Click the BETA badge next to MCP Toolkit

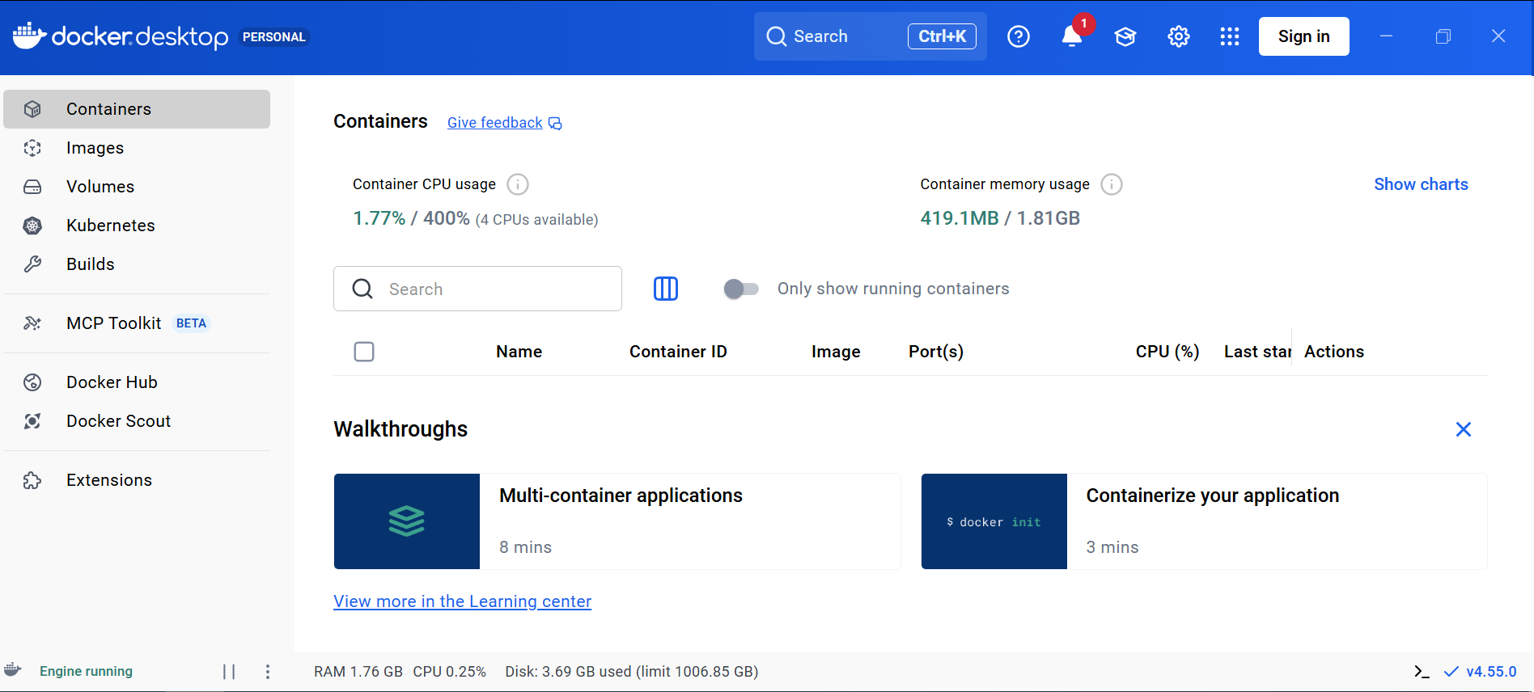[x=191, y=323]
